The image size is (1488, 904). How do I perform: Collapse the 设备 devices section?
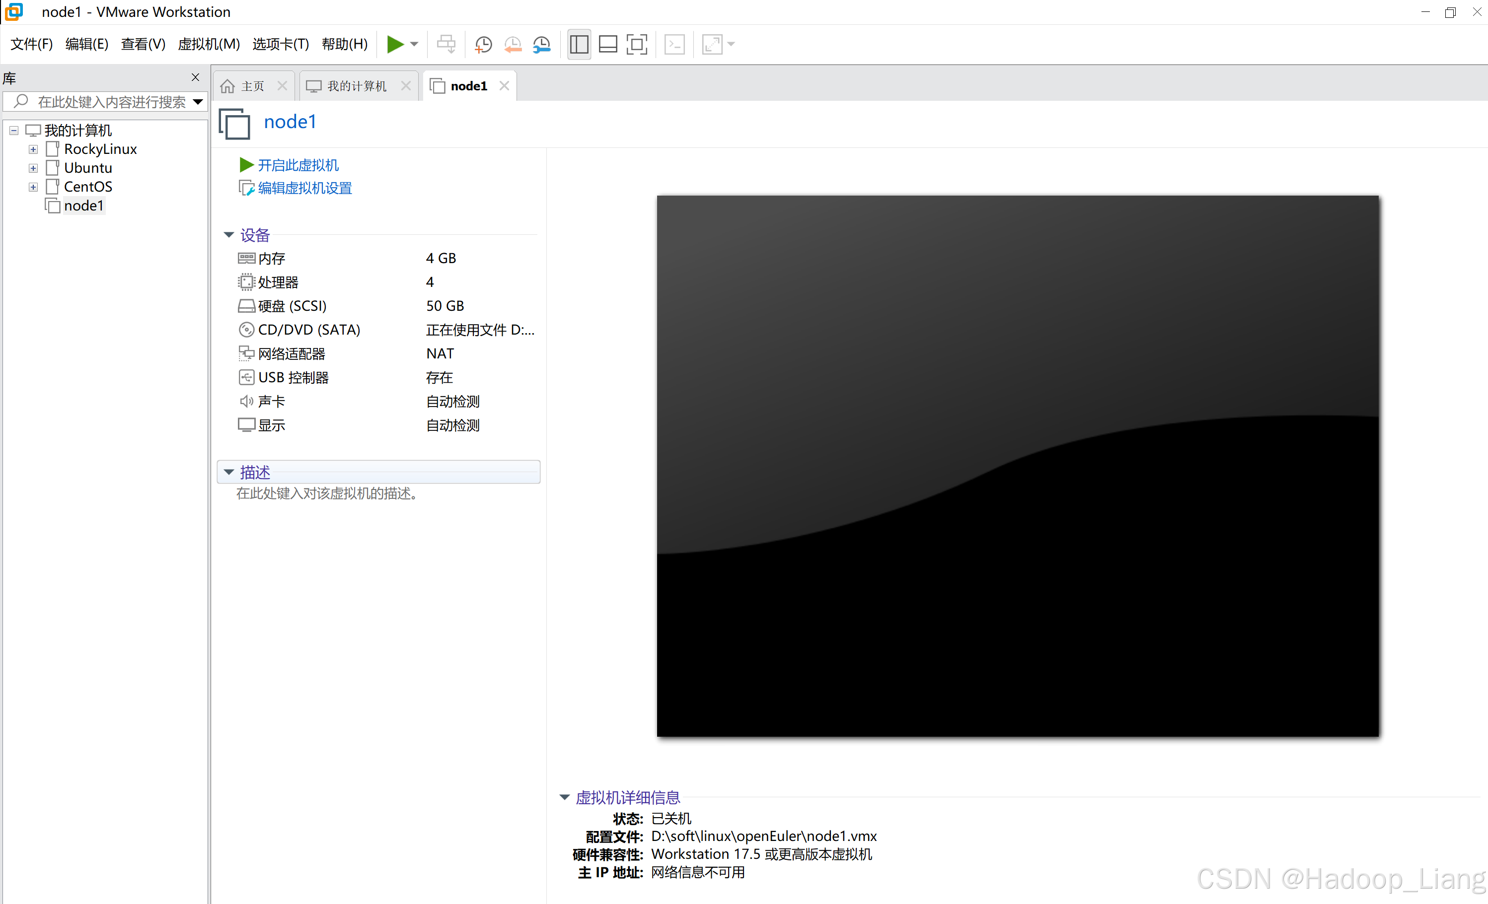[x=229, y=235]
